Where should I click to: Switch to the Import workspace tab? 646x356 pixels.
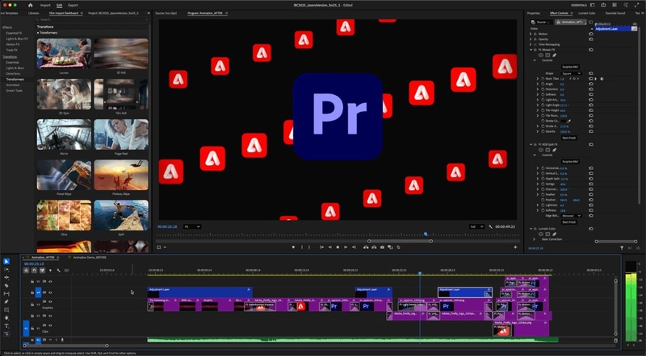coord(45,5)
